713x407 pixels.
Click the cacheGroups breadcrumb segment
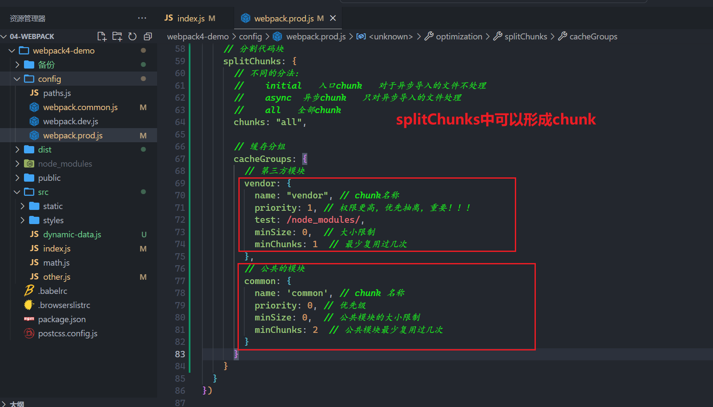tap(593, 36)
